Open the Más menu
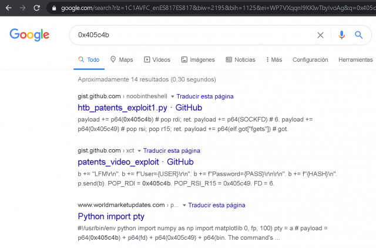This screenshot has height=248, width=376. click(274, 60)
